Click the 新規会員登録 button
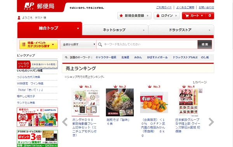The image size is (233, 147). [134, 16]
